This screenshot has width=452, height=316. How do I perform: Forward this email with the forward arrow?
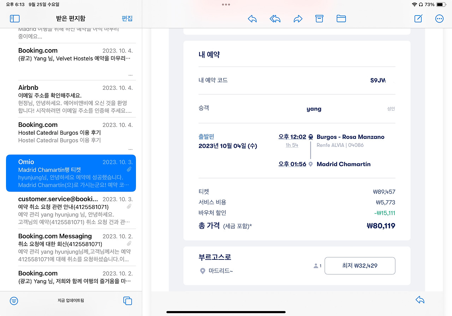pos(298,19)
